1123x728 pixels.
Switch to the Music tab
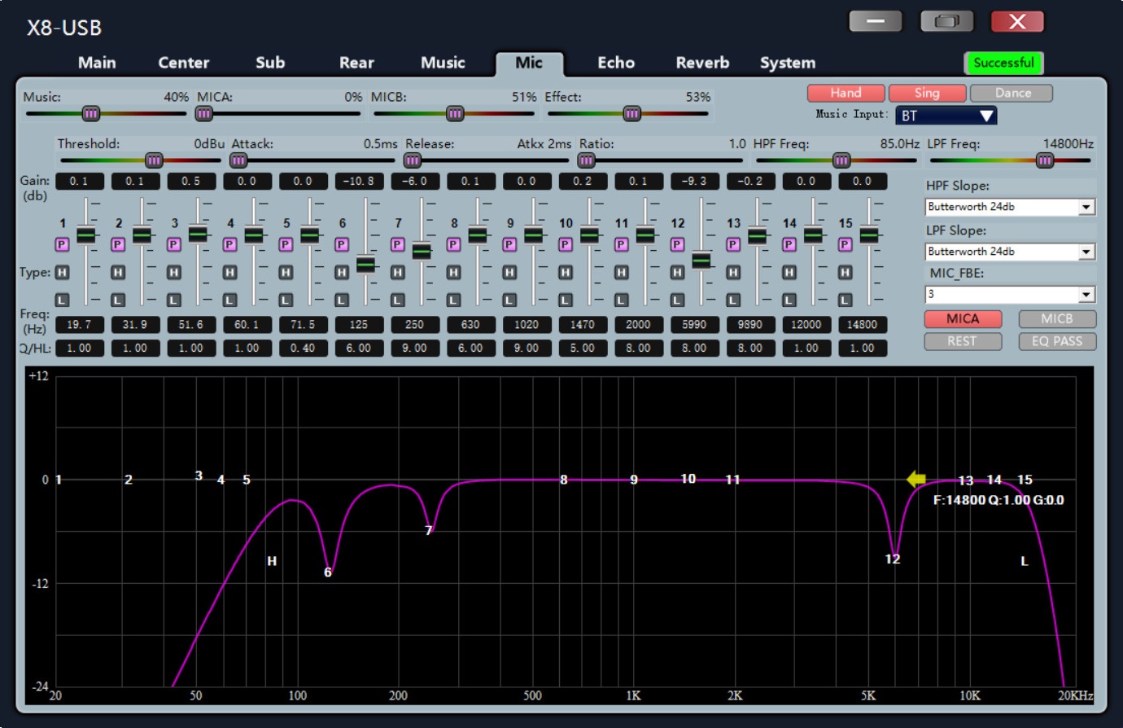click(443, 63)
